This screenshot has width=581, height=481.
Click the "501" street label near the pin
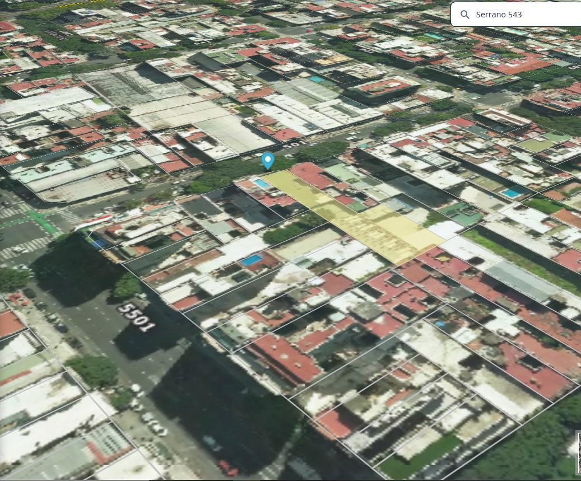(295, 144)
